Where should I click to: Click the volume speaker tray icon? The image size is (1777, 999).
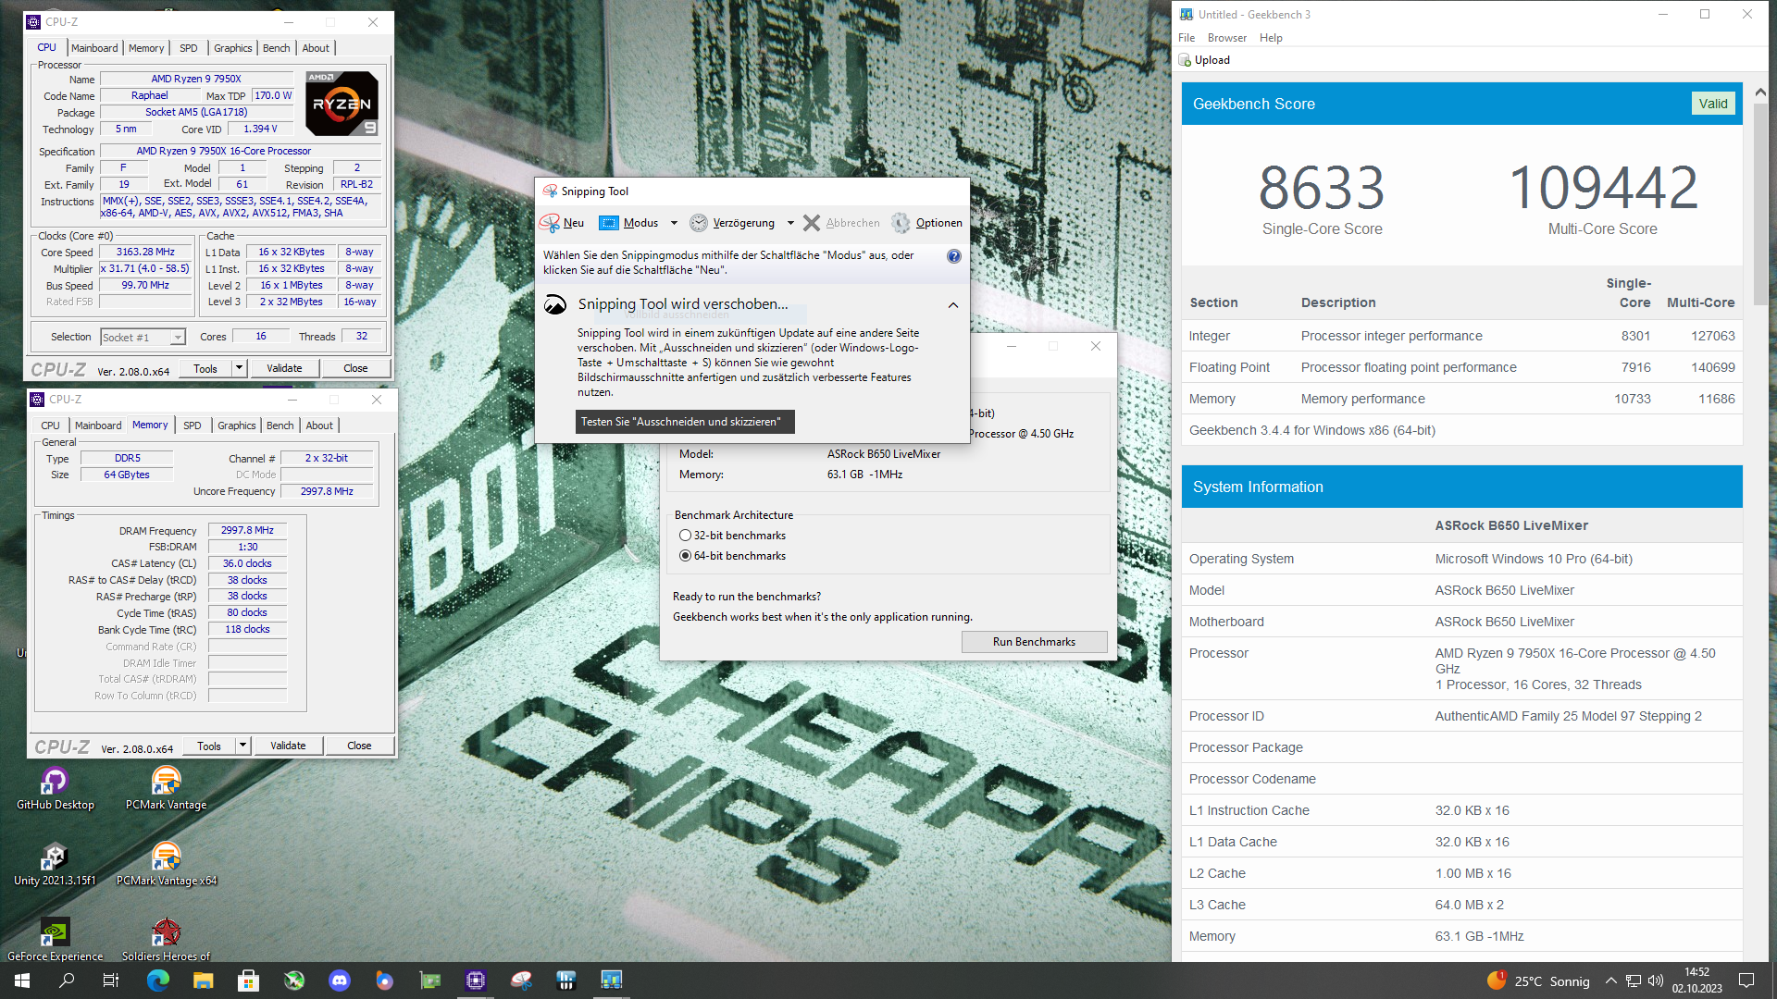point(1656,981)
